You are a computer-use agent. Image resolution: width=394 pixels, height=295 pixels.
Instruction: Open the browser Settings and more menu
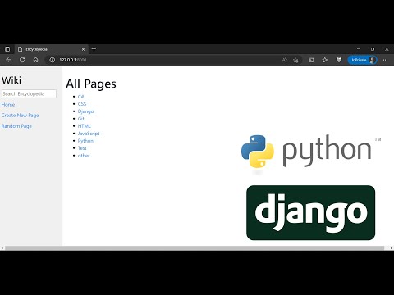(386, 60)
